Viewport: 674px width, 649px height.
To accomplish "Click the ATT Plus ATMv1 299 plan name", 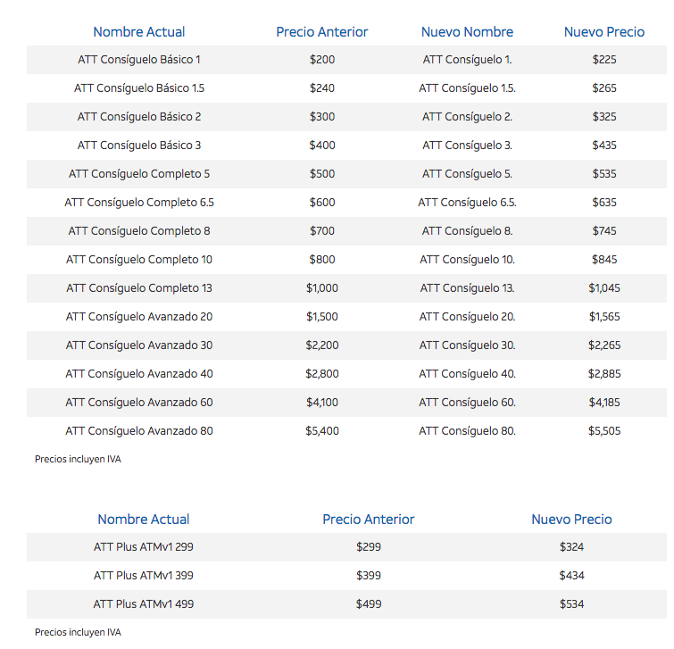I will tap(143, 547).
